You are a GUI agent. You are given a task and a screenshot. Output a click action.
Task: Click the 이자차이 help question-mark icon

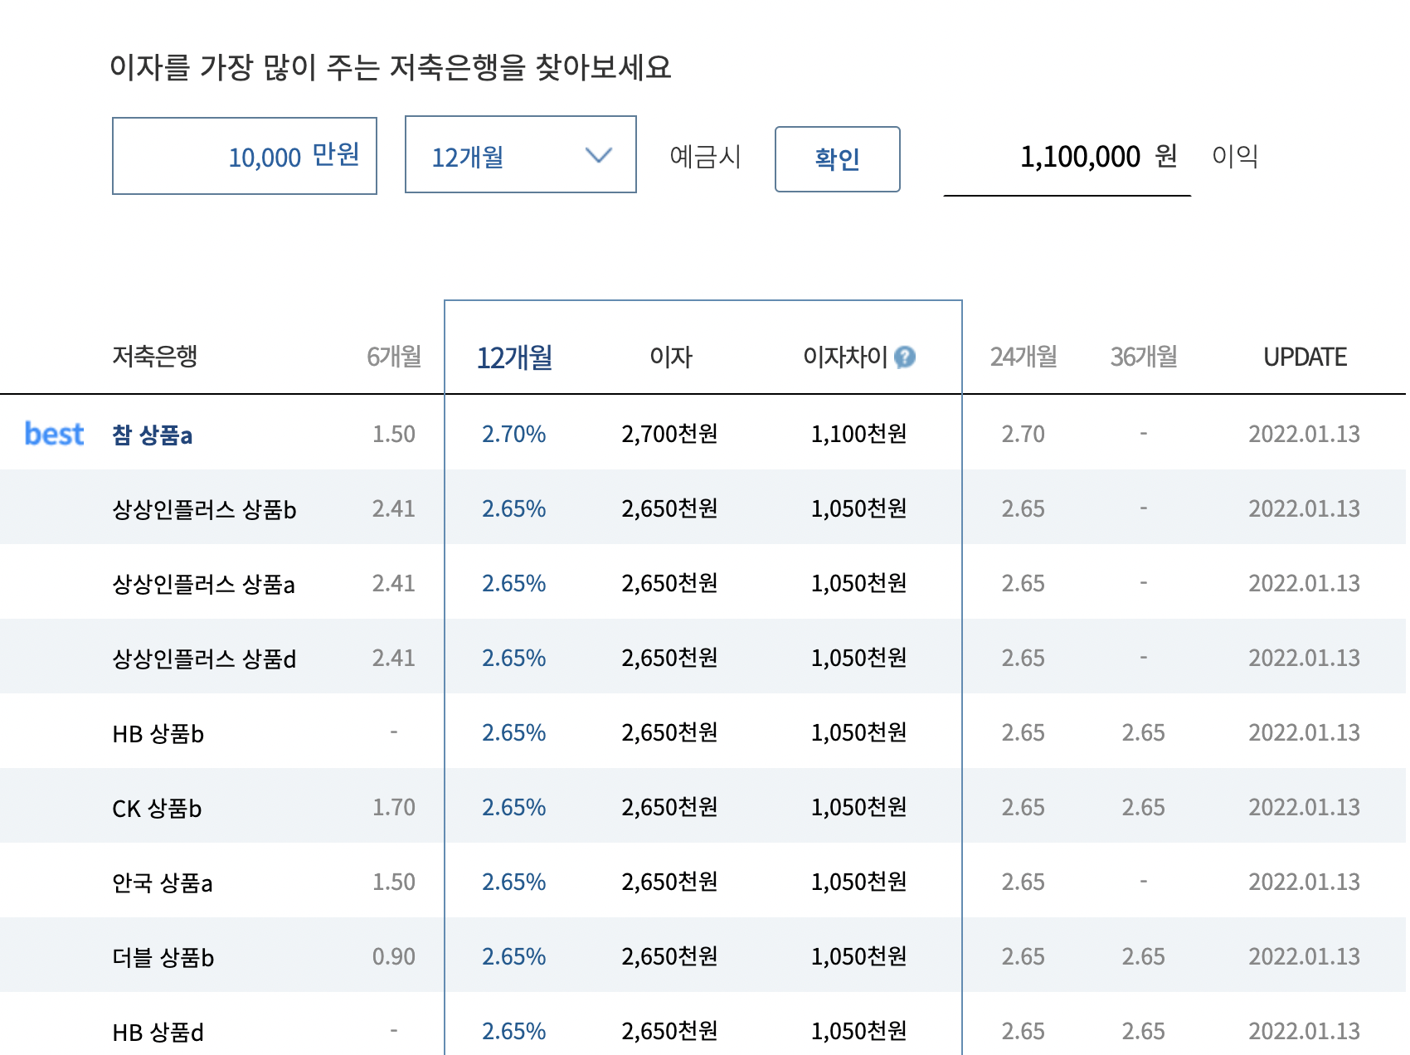coord(906,357)
